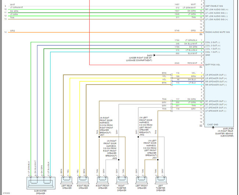Click circuit number 1487 on WHT wire
Image resolution: width=239 pixels, height=195 pixels.
177,4
